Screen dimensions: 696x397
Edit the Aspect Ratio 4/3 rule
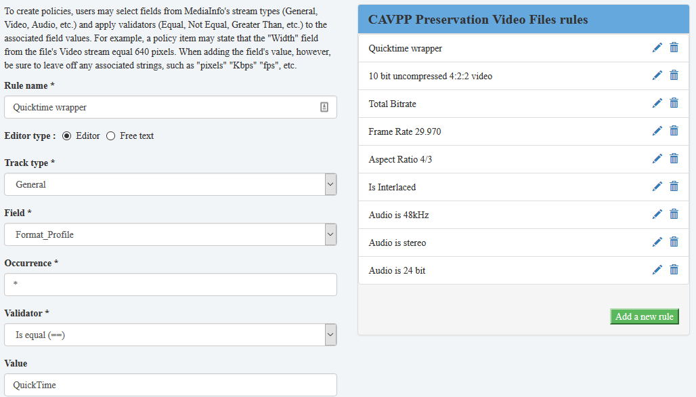pyautogui.click(x=657, y=159)
